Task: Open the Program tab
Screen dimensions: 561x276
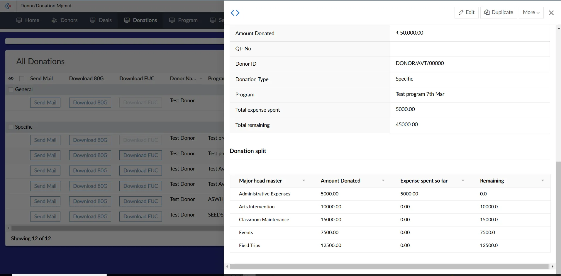Action: point(184,20)
